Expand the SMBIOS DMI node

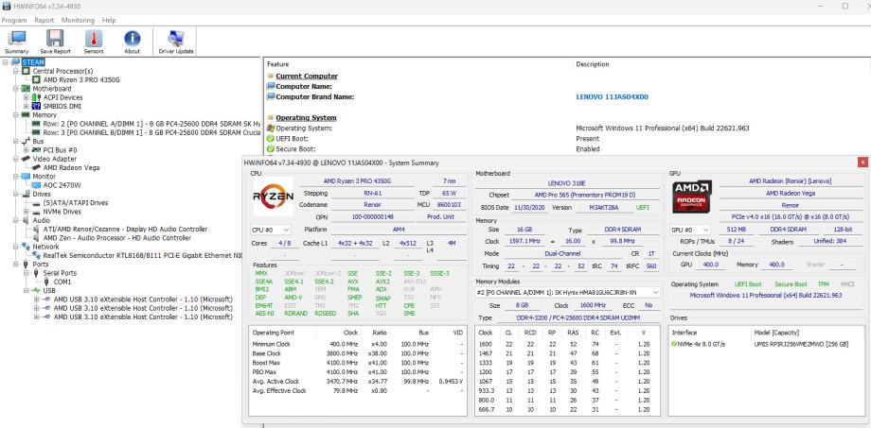pos(27,106)
